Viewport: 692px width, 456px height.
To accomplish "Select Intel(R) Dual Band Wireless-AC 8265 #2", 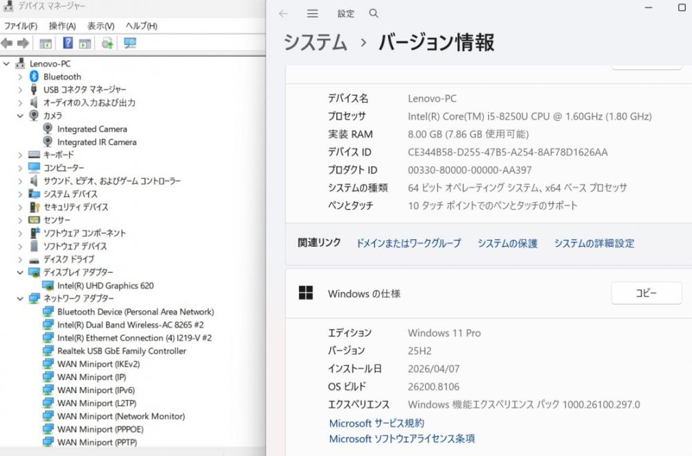I will [131, 325].
